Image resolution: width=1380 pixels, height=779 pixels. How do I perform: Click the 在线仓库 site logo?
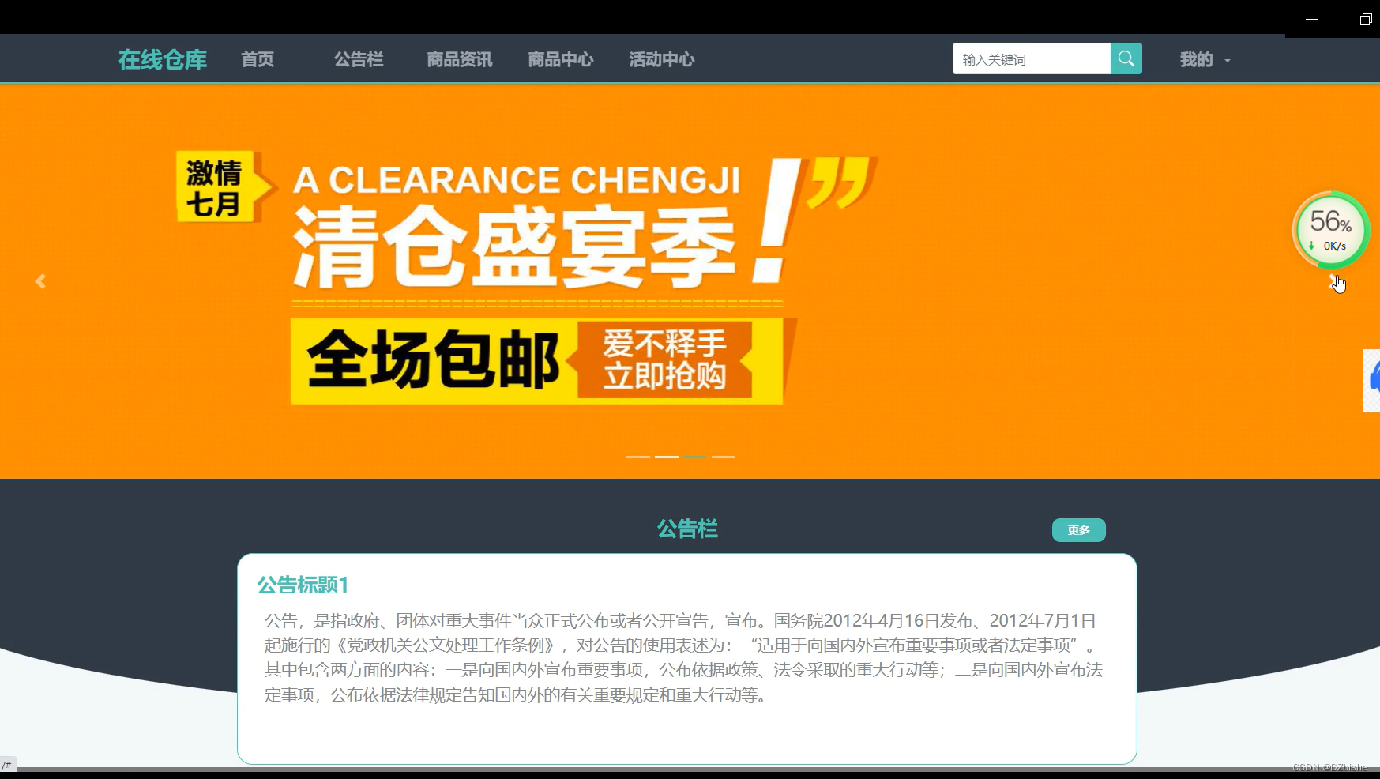click(x=163, y=59)
